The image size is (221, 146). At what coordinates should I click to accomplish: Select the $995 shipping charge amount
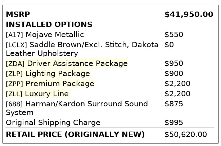point(174,123)
